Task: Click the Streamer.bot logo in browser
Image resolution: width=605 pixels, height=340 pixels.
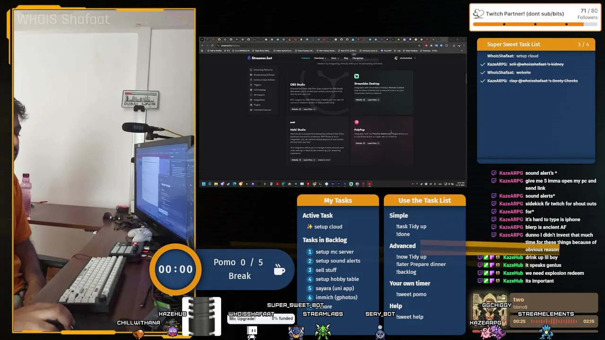Action: point(259,58)
